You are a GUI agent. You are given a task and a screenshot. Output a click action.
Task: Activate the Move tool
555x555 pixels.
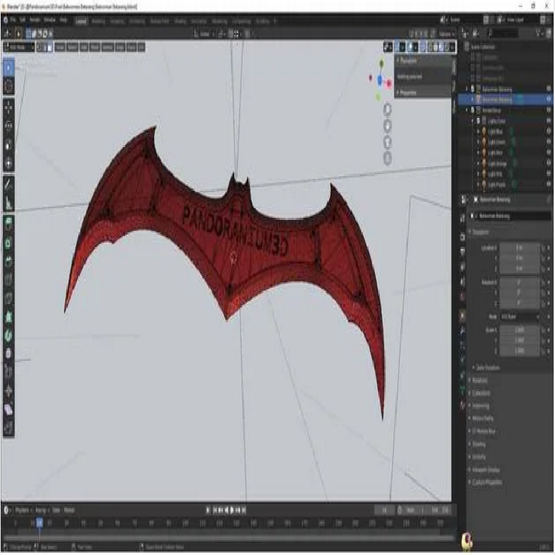(8, 108)
